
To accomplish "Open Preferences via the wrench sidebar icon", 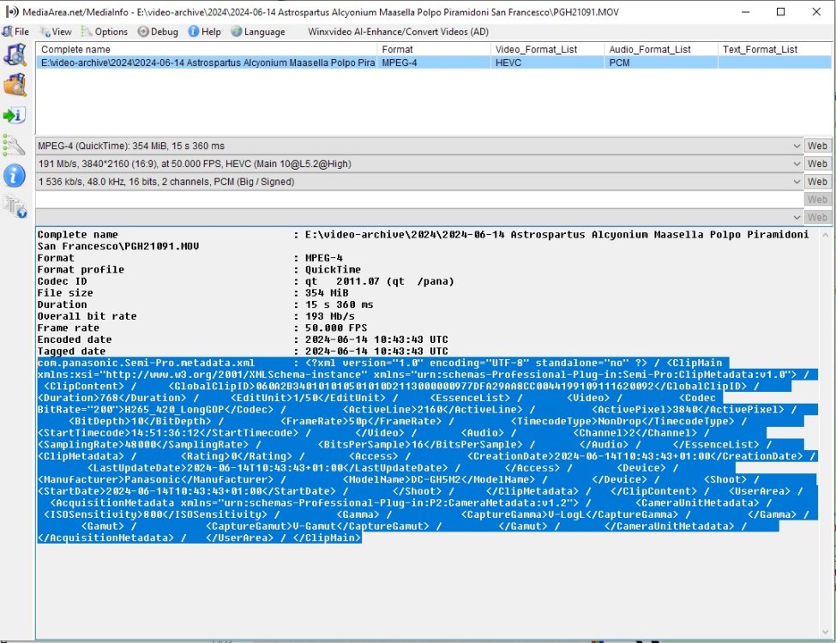I will (15, 145).
